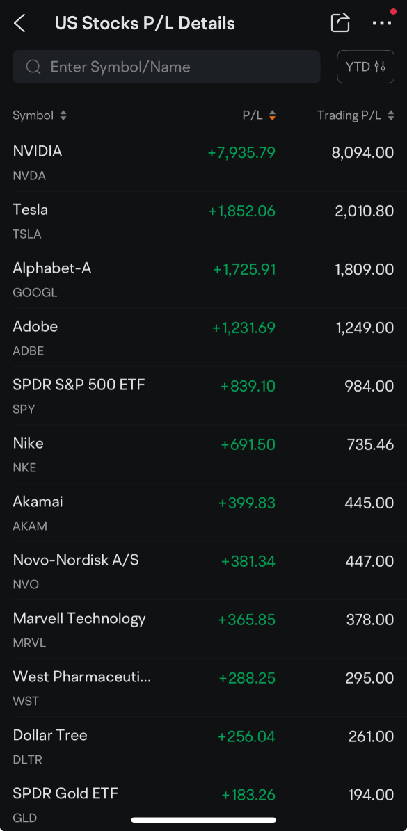Tap the SPDR Gold ETF row

(x=203, y=803)
